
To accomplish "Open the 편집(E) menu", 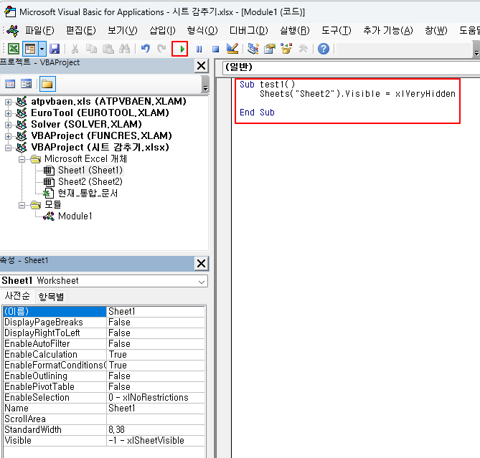I will (x=81, y=30).
